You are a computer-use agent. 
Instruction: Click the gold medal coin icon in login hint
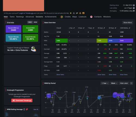(83, 13)
